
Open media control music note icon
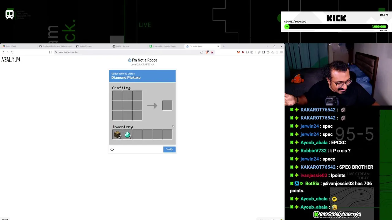click(x=259, y=52)
